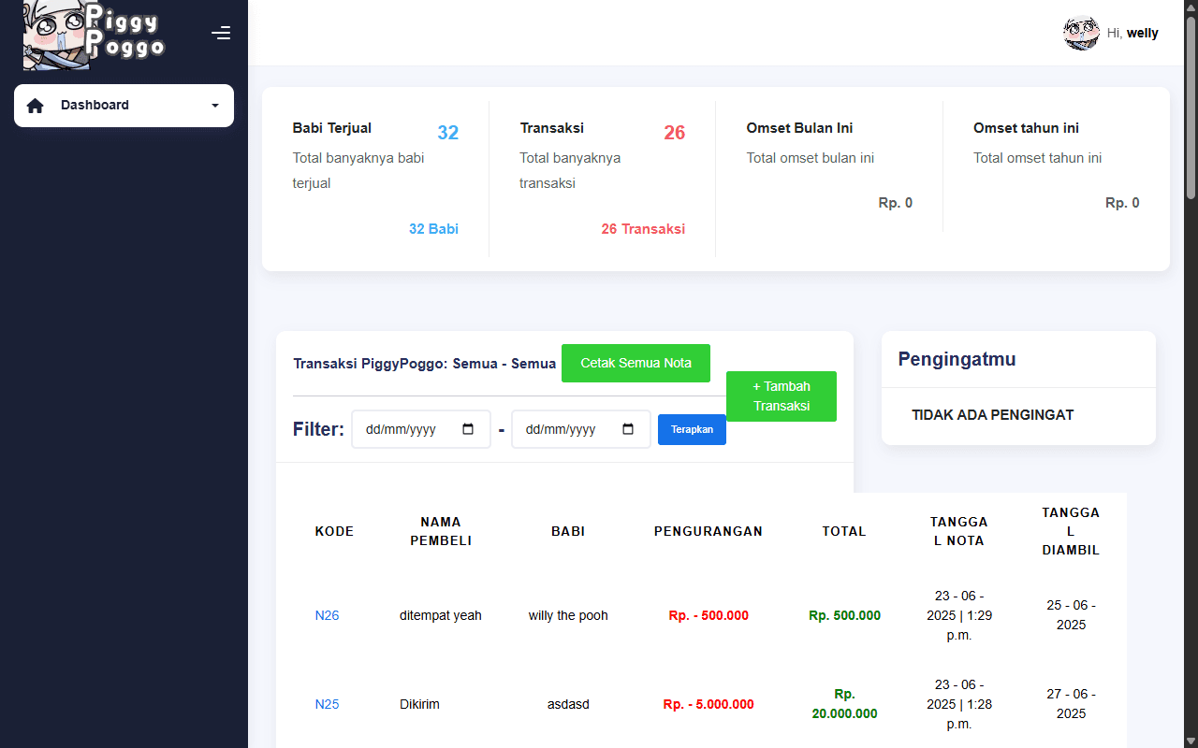
Task: Collapse the sidebar with the hamburger icon
Action: [x=221, y=34]
